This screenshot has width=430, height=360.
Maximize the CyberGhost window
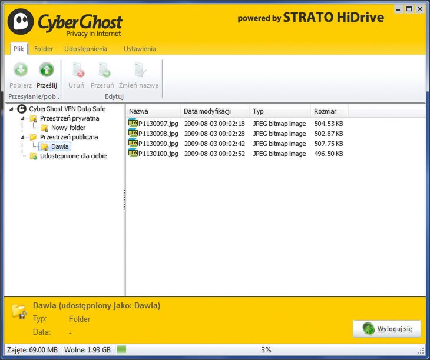[x=409, y=9]
